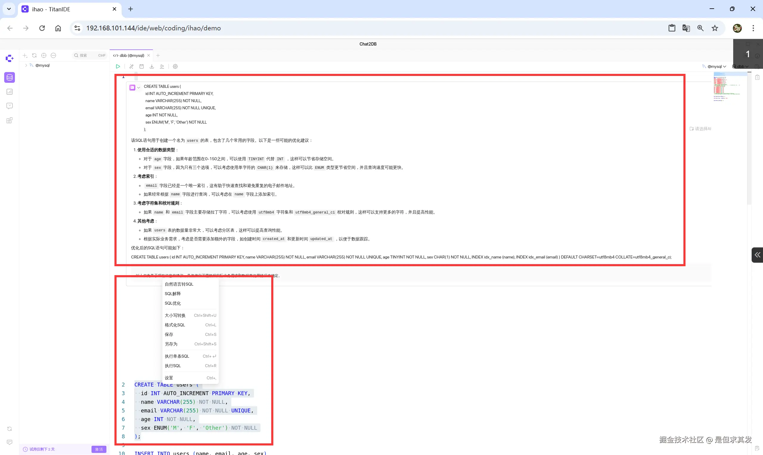Choose 格式化SQL in context menu
The width and height of the screenshot is (763, 455).
(175, 325)
